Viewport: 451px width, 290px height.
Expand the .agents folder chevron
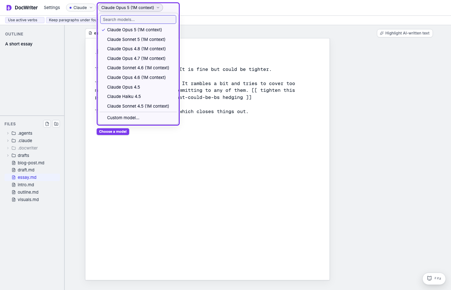pos(8,133)
